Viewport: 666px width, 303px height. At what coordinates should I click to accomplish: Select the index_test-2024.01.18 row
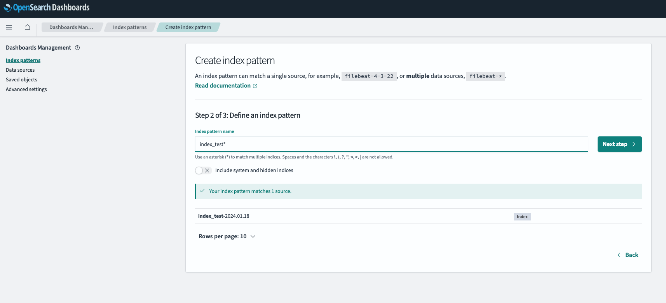[418, 216]
